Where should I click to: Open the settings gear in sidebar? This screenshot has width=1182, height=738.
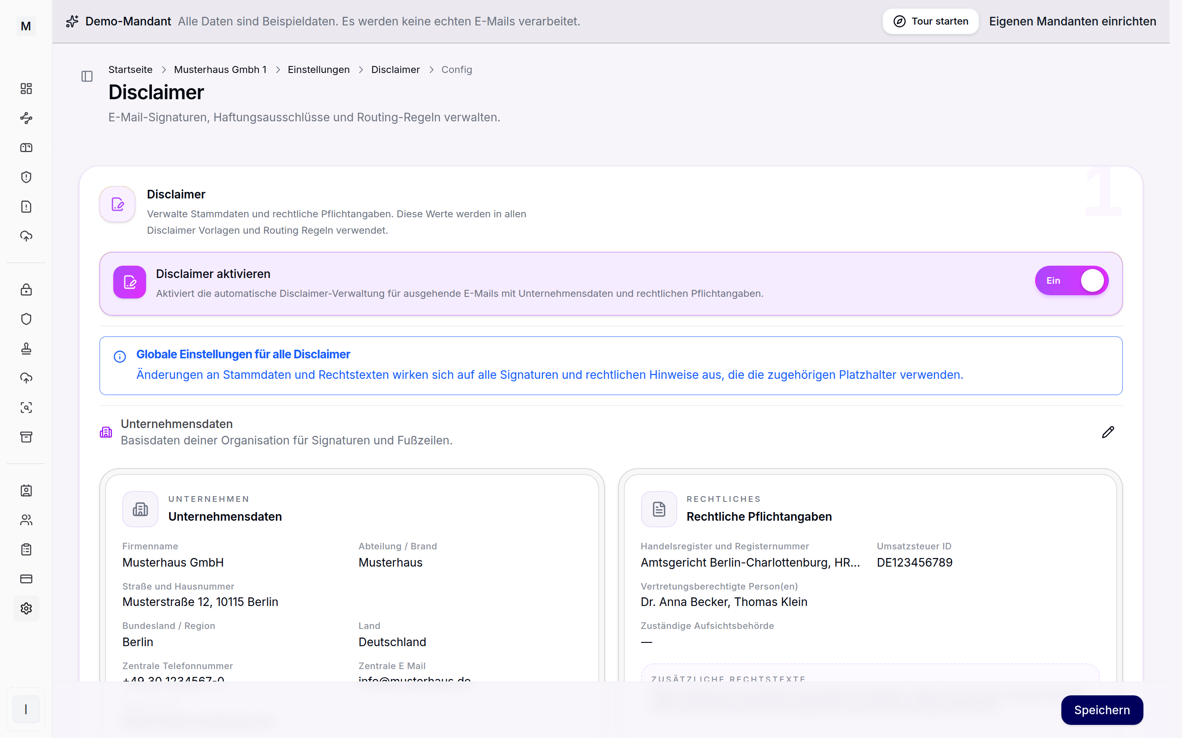pos(26,608)
